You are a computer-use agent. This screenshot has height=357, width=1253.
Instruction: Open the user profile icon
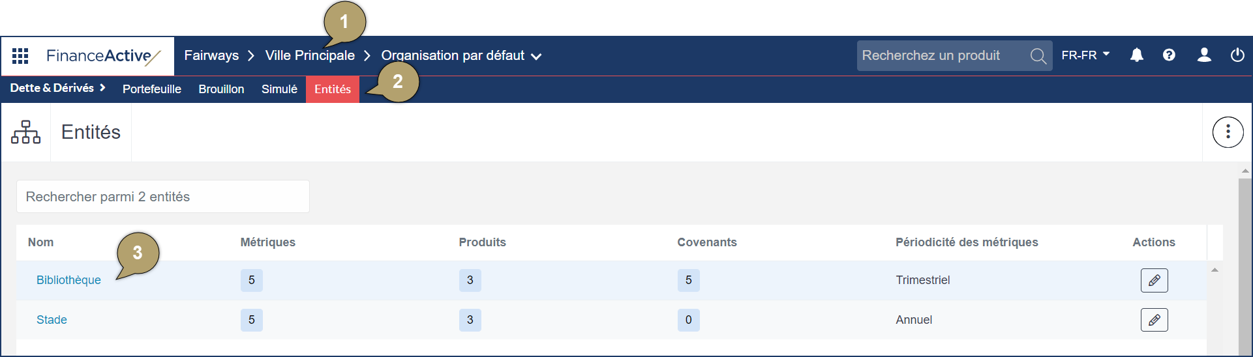click(1204, 55)
